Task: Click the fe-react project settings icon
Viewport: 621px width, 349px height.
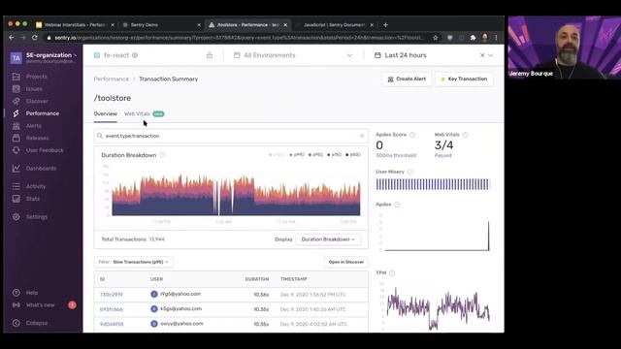Action: [135, 55]
